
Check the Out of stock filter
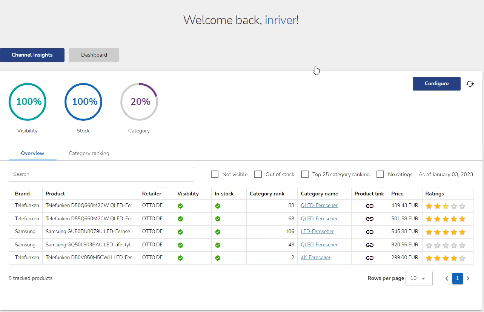258,174
